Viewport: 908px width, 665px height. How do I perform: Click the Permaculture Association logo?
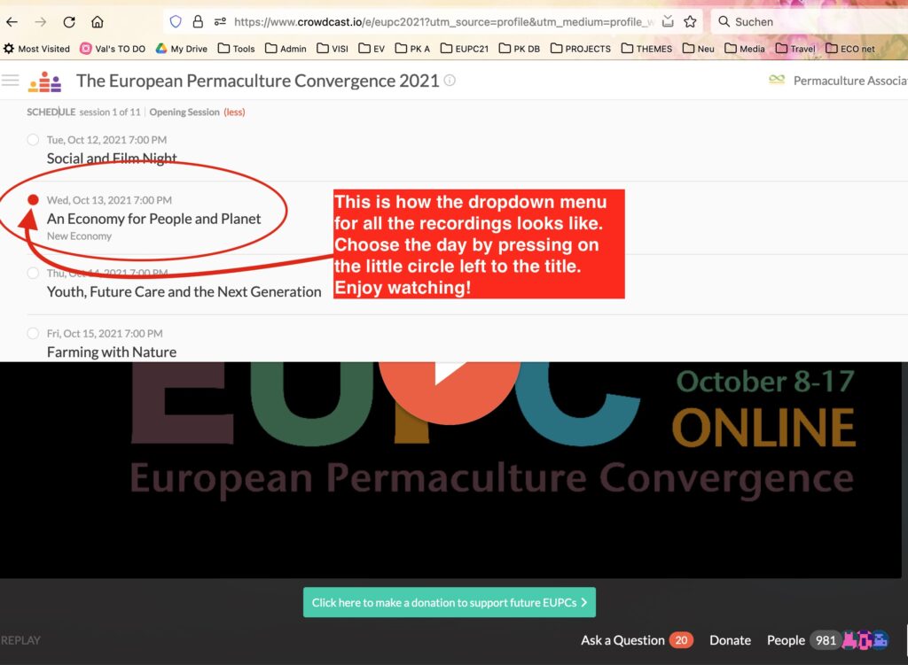point(777,80)
